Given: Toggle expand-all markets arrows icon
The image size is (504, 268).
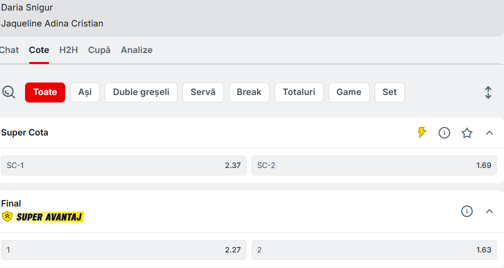Looking at the screenshot, I should tap(488, 92).
